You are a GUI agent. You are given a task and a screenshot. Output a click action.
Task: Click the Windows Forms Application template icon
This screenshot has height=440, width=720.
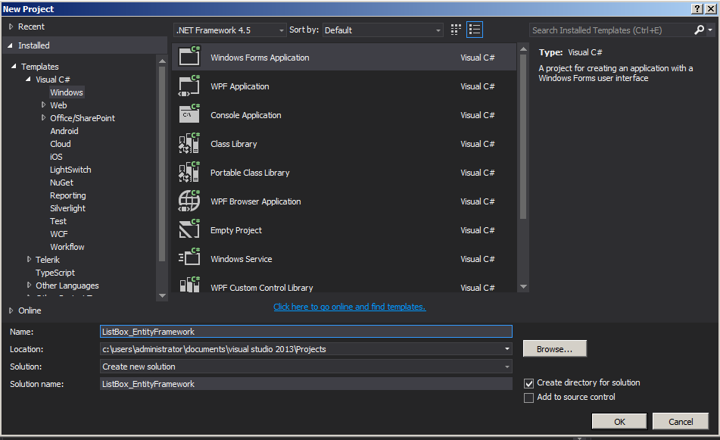189,58
